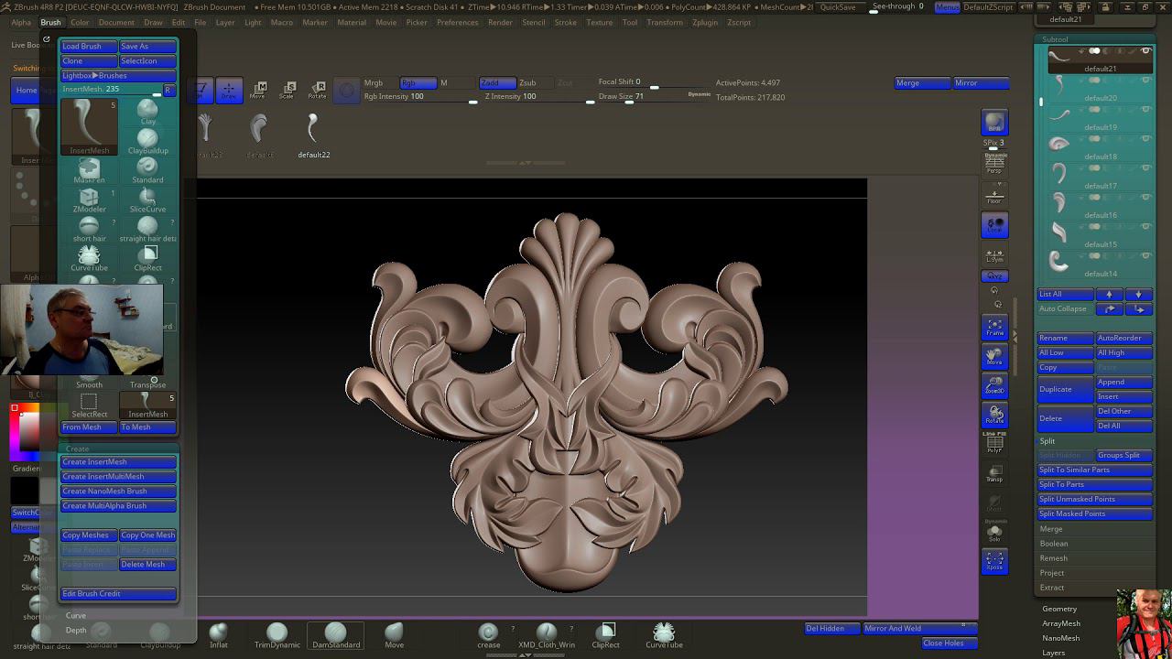Select the ClayBuildup brush in the Brush palette
1172x659 pixels.
point(147,140)
